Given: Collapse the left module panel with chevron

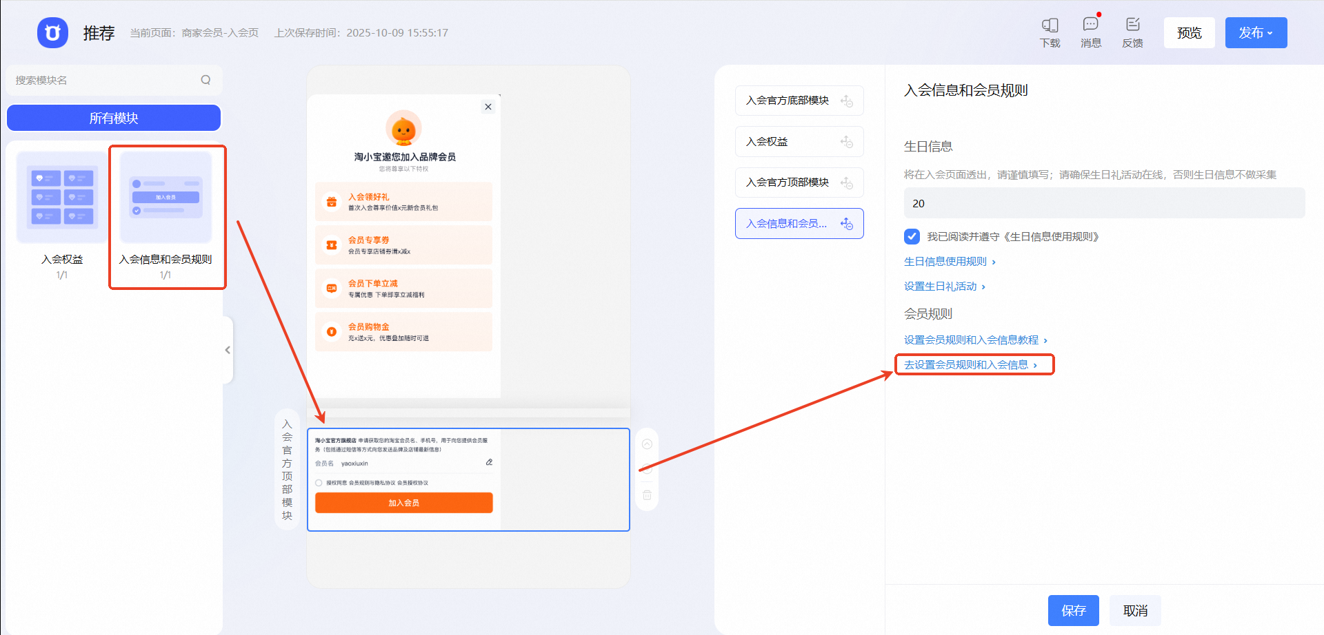Looking at the screenshot, I should [228, 350].
